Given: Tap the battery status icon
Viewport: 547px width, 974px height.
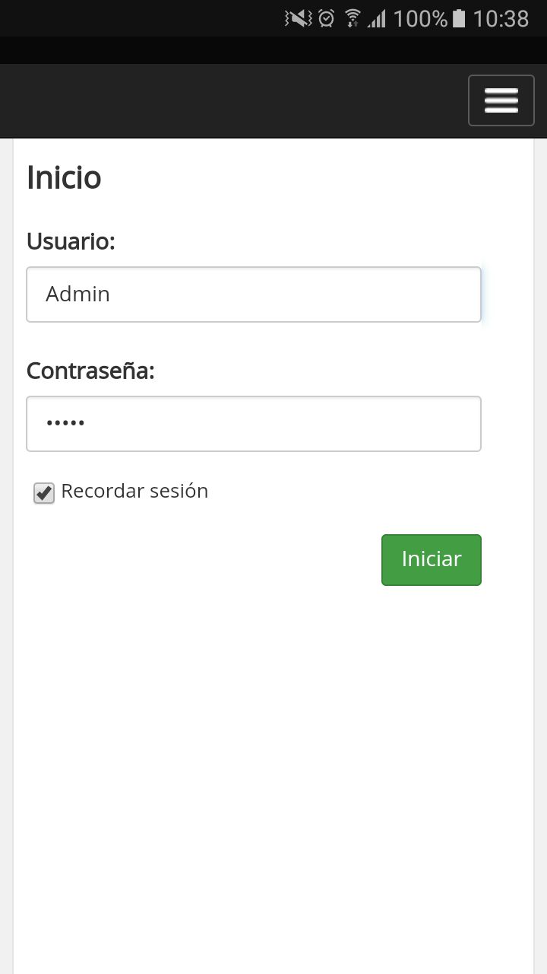Looking at the screenshot, I should 459,18.
